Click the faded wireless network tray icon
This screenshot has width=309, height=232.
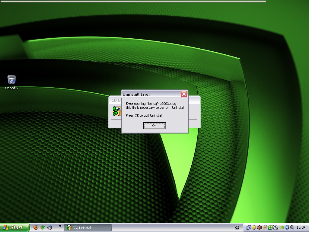(x=265, y=227)
